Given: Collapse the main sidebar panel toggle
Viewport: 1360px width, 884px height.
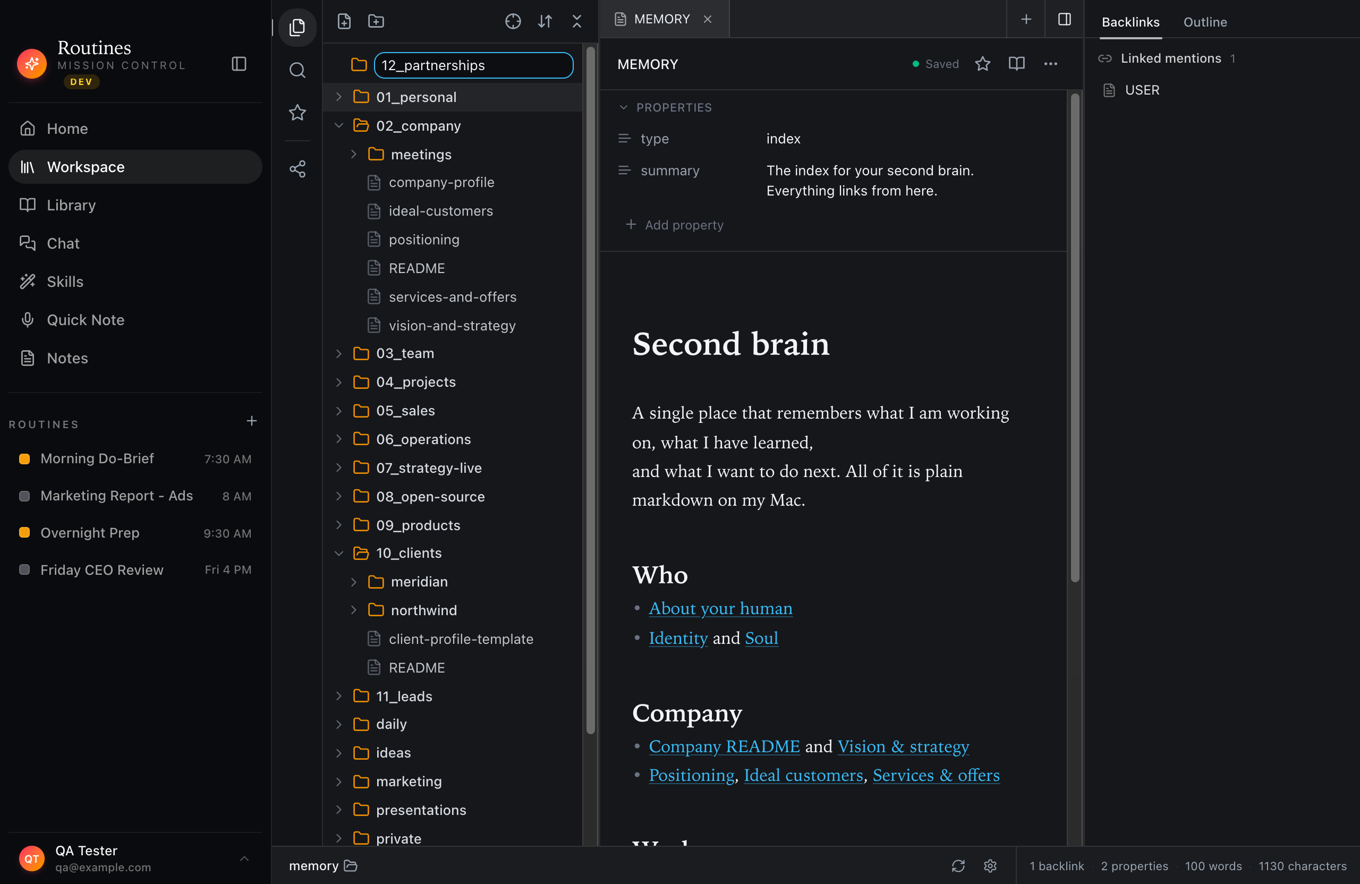Looking at the screenshot, I should [239, 63].
